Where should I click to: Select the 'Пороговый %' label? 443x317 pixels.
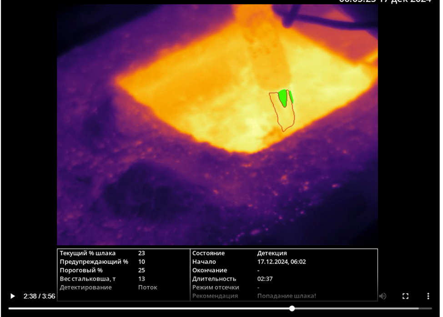tap(81, 270)
